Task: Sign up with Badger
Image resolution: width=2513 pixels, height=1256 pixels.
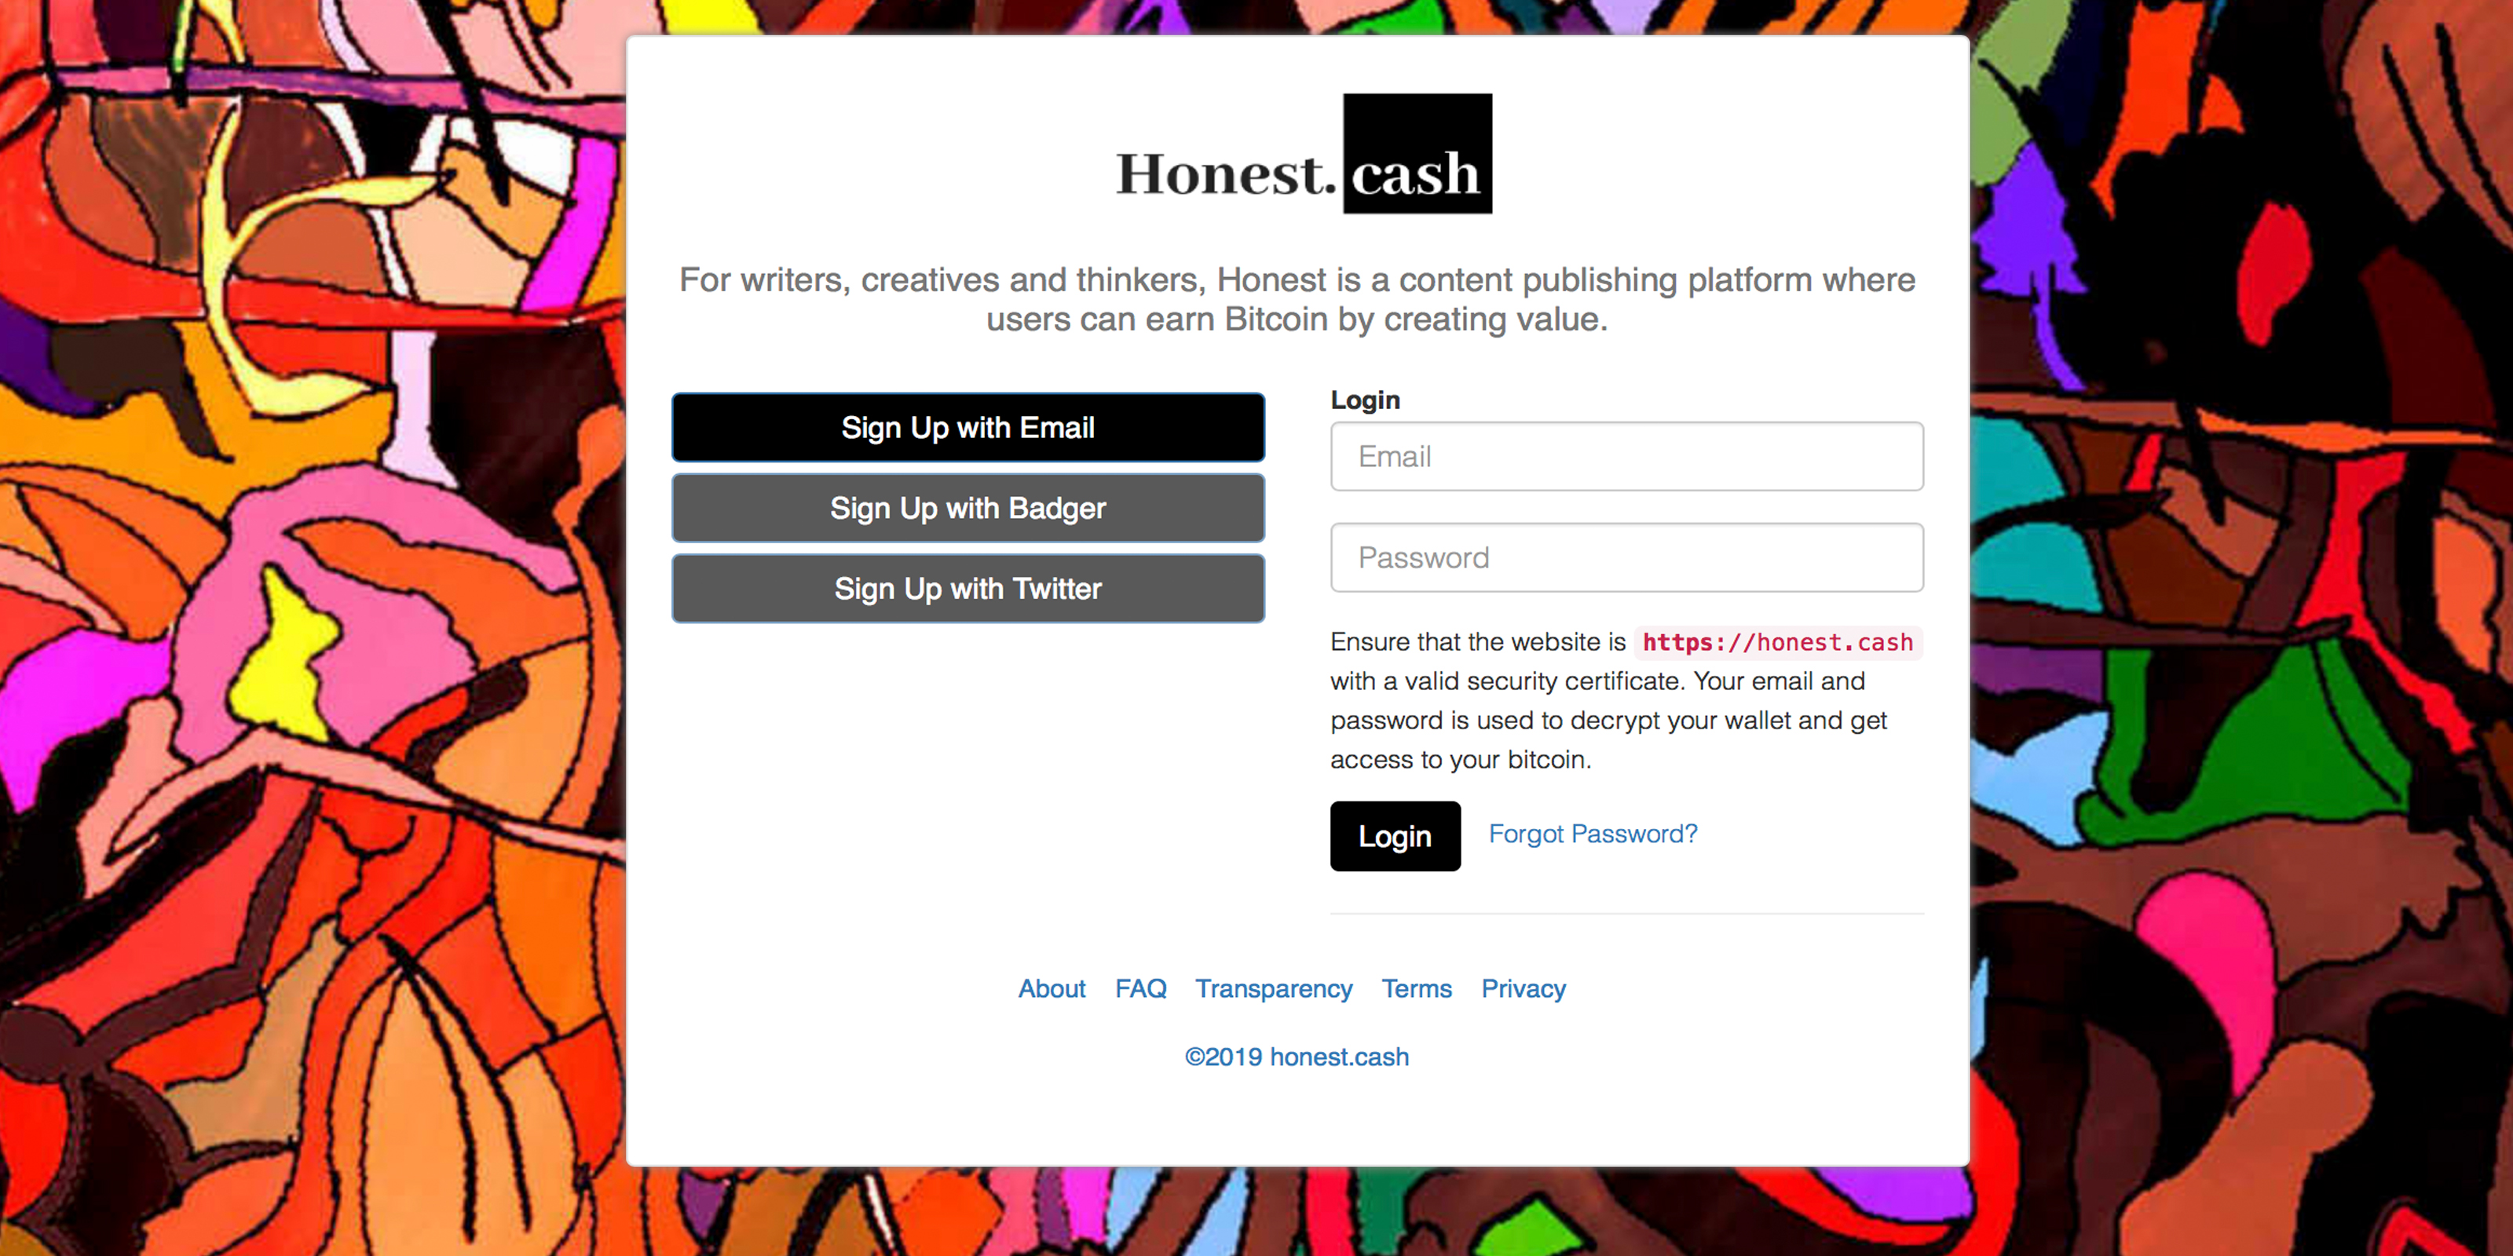Action: [967, 507]
